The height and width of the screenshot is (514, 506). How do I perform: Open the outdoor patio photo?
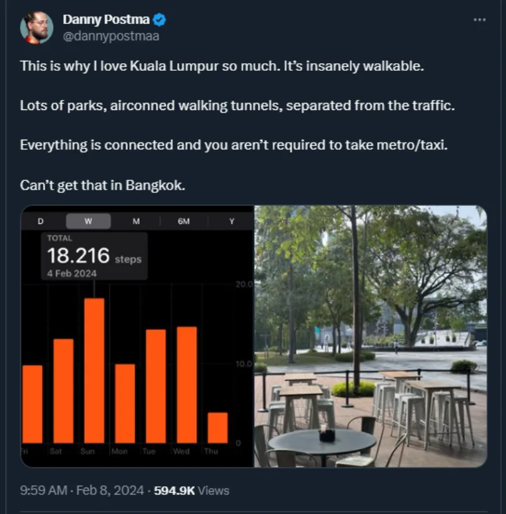(x=371, y=336)
